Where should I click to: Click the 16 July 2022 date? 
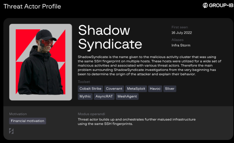pyautogui.click(x=182, y=33)
